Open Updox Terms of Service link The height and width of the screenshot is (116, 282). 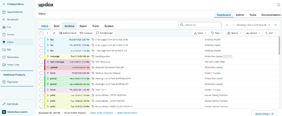[102, 113]
